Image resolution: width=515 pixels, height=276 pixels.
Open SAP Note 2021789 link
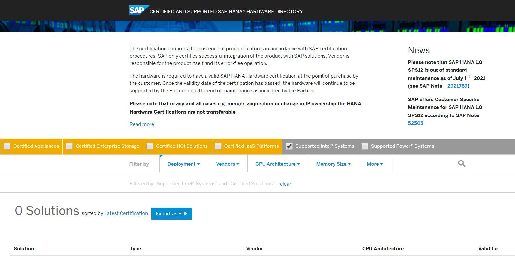(x=457, y=86)
